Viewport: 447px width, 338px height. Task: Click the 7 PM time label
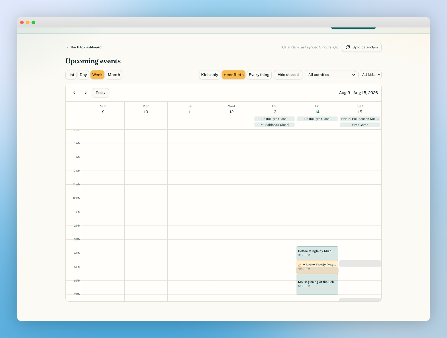(77, 294)
